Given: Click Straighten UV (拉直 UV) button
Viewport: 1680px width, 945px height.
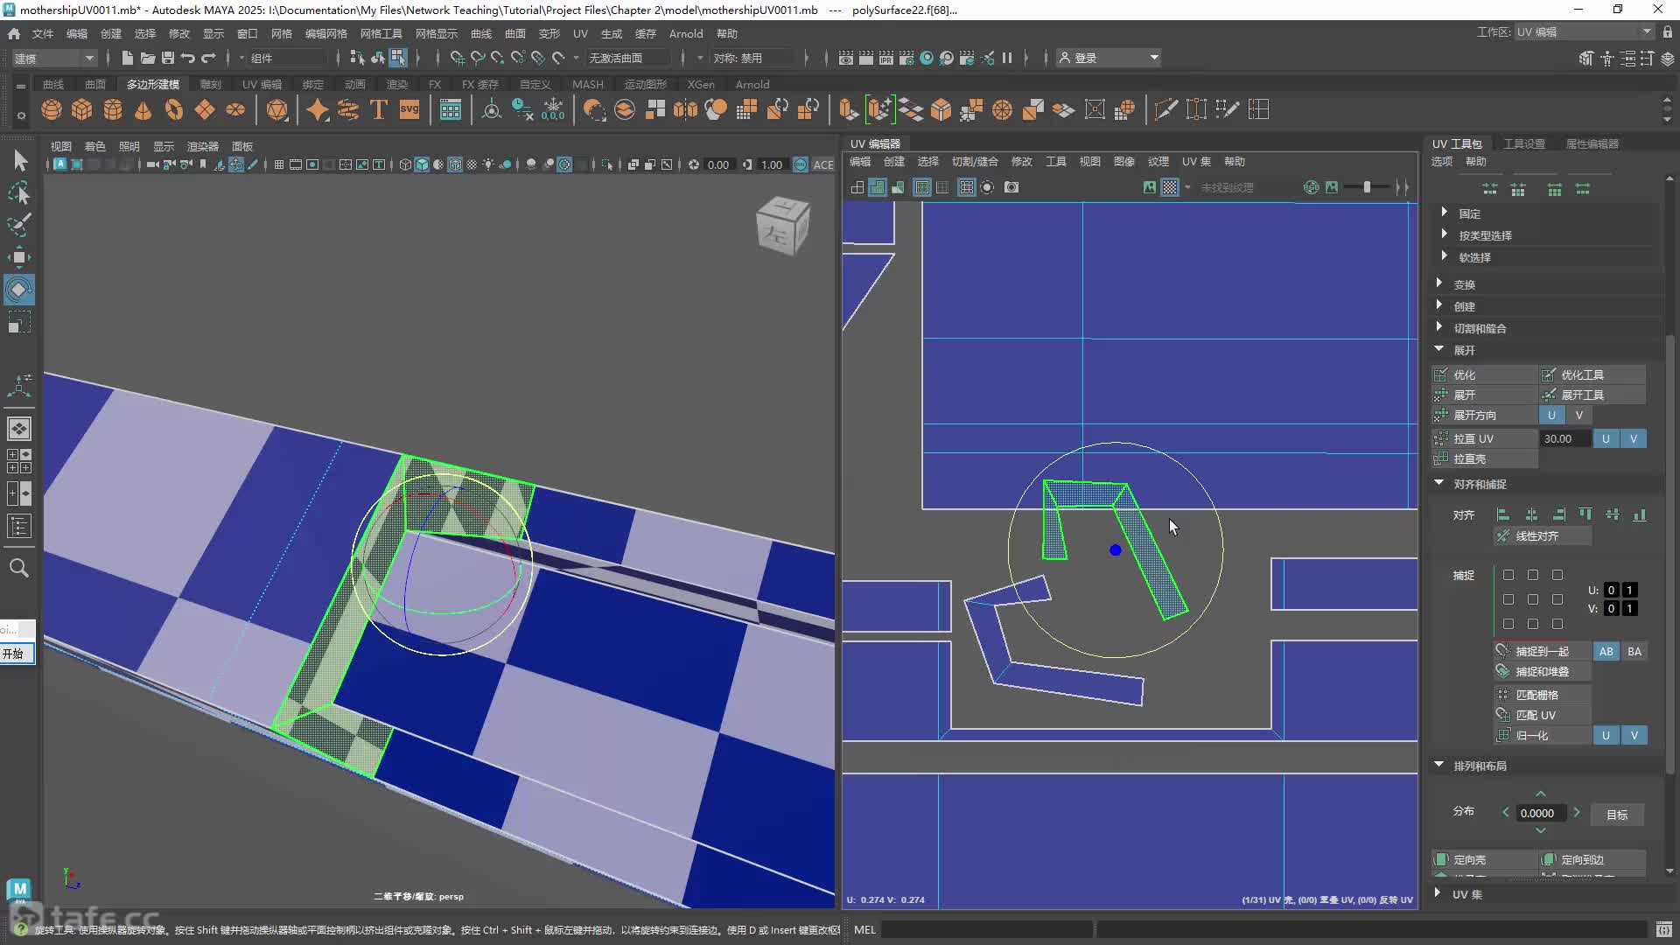Looking at the screenshot, I should [1485, 438].
